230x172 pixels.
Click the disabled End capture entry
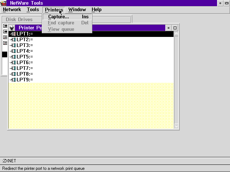(67, 23)
